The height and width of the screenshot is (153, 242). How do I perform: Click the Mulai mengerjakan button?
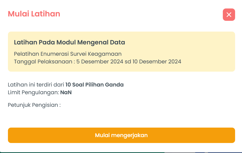[121, 135]
